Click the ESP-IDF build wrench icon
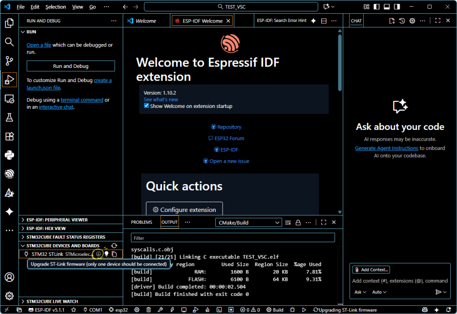 160,310
